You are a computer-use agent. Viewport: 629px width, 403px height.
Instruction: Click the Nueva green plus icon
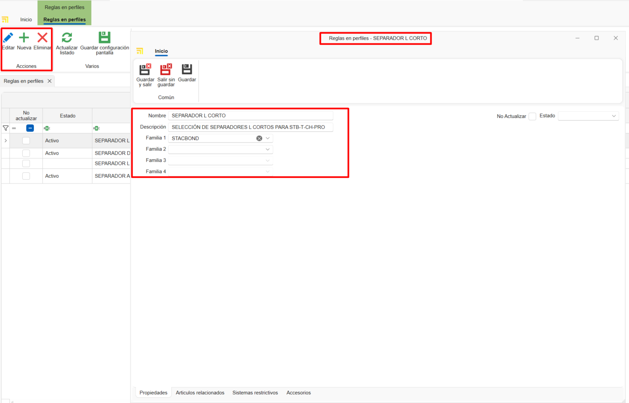point(24,38)
